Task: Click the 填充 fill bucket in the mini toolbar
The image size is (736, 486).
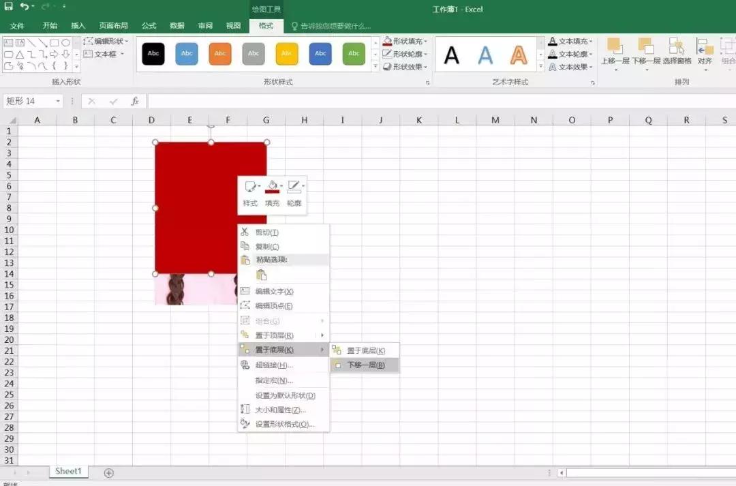Action: (272, 187)
